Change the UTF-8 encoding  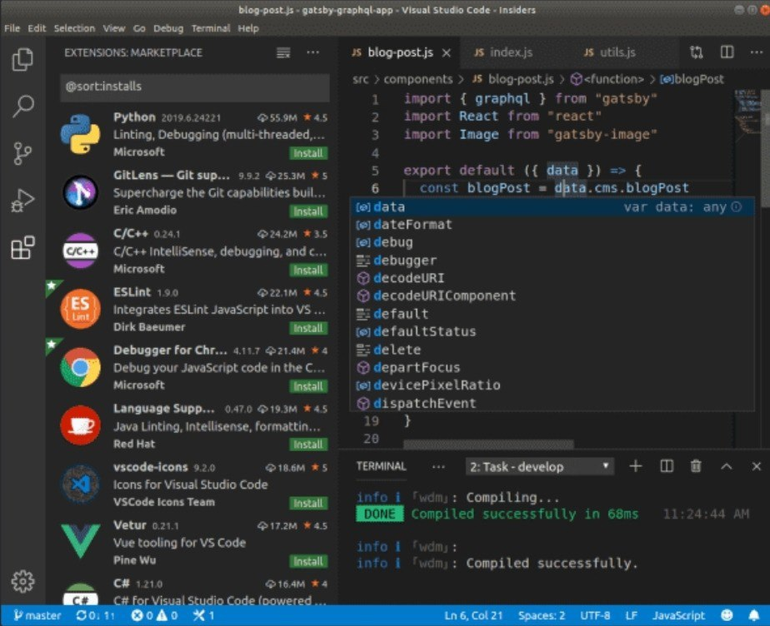point(595,615)
